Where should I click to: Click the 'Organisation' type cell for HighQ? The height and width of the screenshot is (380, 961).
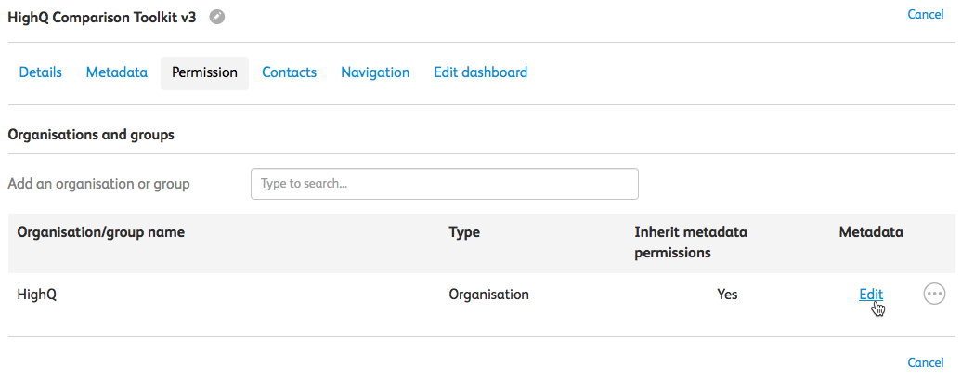pos(488,295)
